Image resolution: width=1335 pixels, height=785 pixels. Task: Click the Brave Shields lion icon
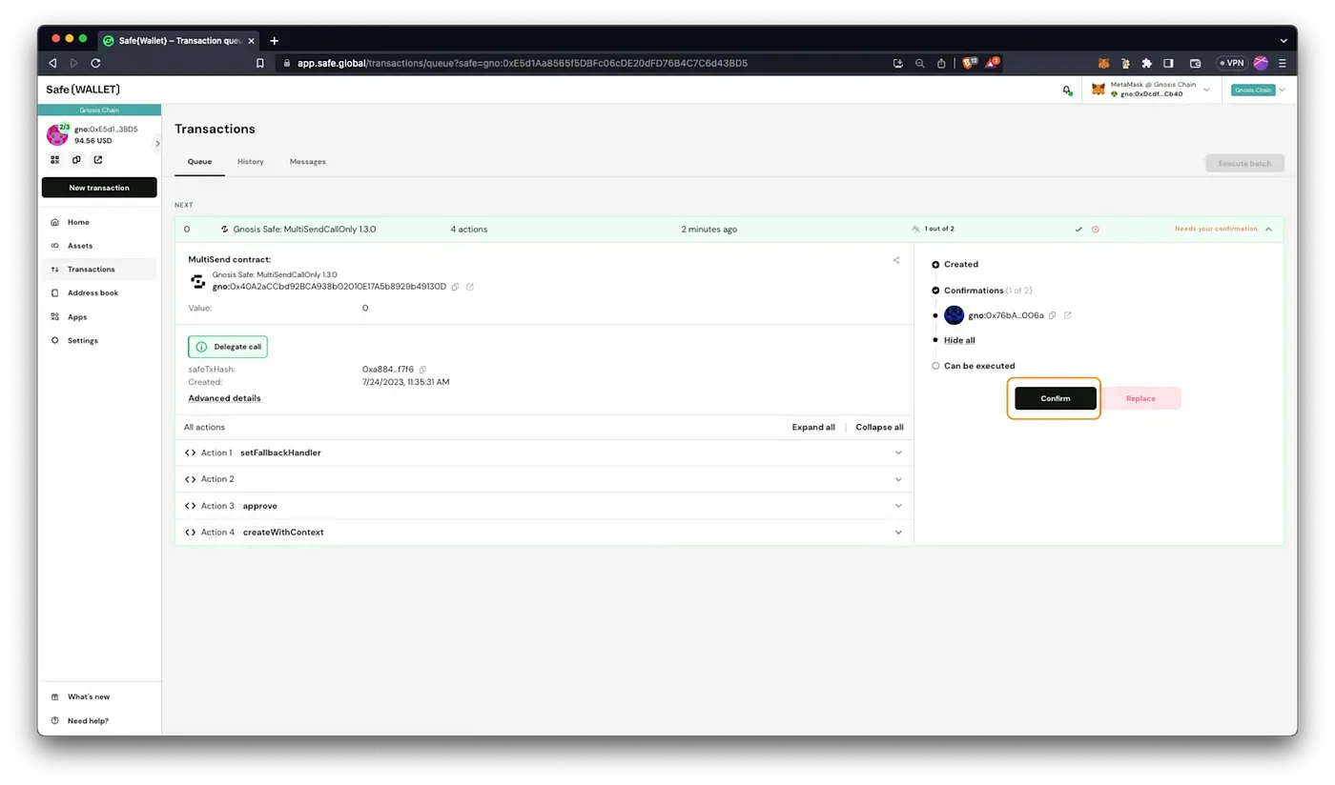point(968,63)
